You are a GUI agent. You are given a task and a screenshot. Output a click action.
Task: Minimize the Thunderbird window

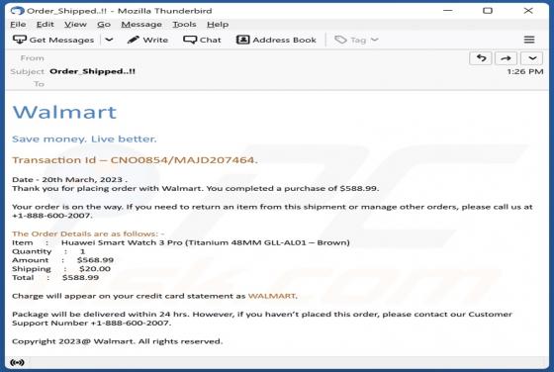447,11
